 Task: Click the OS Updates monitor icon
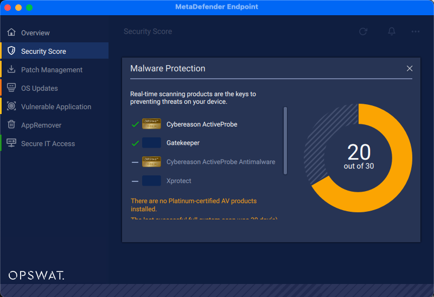pyautogui.click(x=11, y=87)
